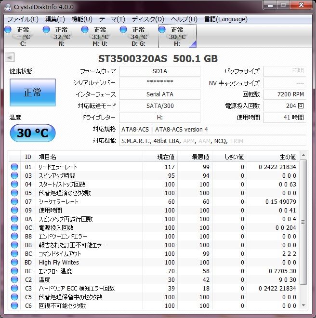The image size is (316, 318).
Task: Select the N: drive 32 °C icon
Action: click(46, 29)
